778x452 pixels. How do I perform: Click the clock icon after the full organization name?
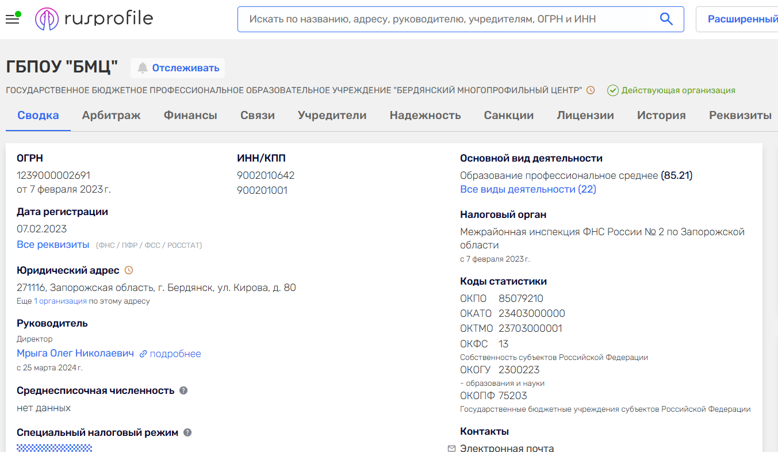[x=590, y=90]
